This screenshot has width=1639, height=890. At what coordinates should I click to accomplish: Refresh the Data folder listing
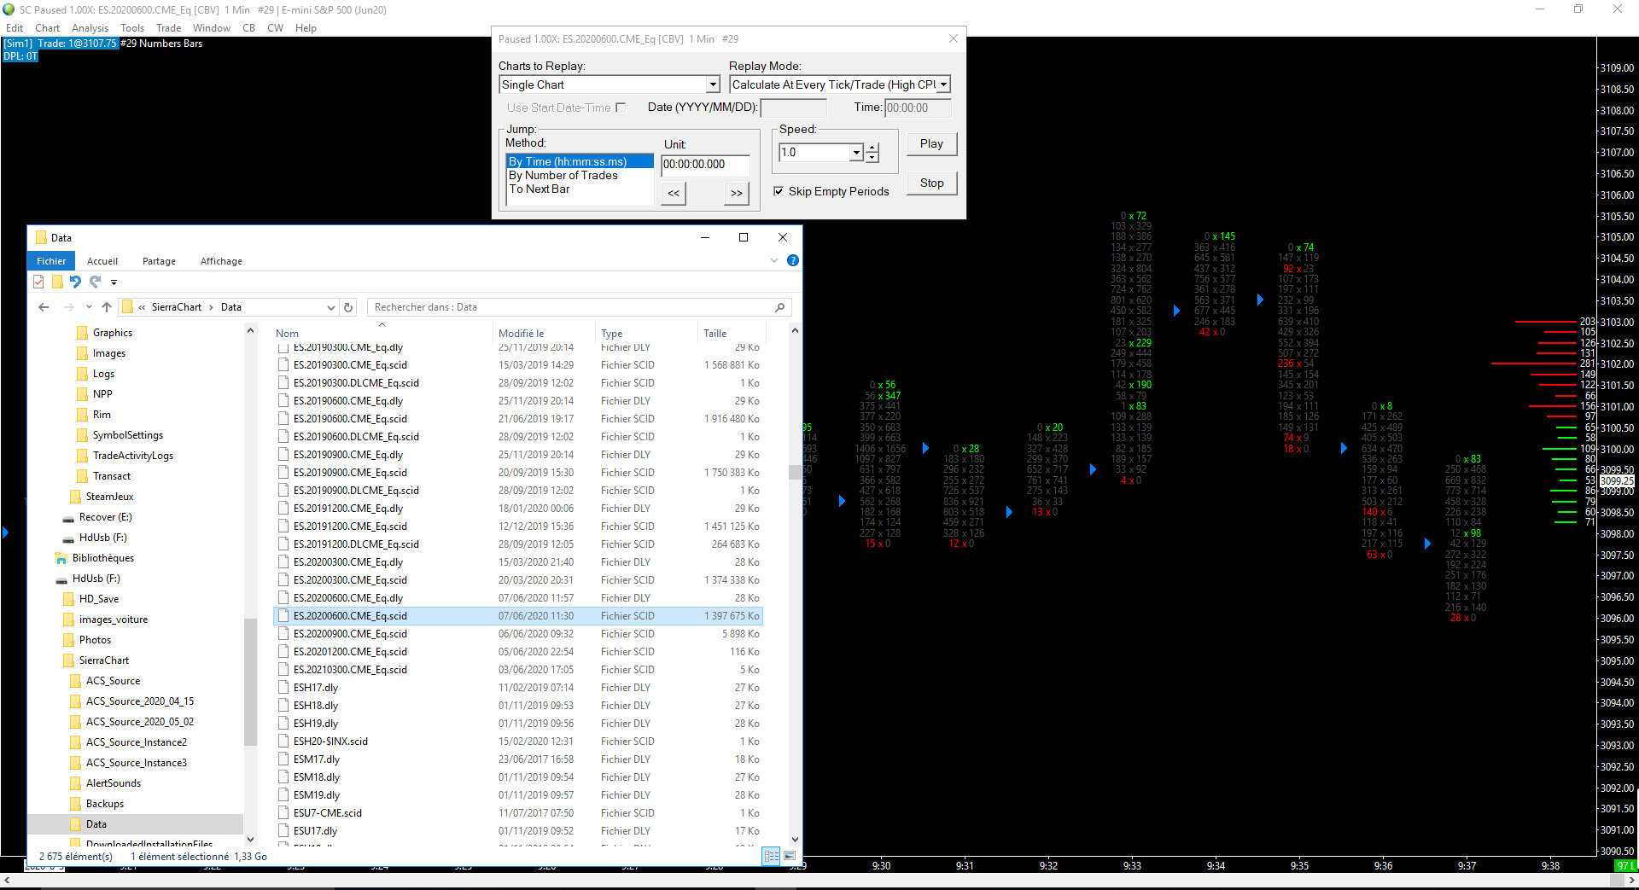pyautogui.click(x=348, y=307)
